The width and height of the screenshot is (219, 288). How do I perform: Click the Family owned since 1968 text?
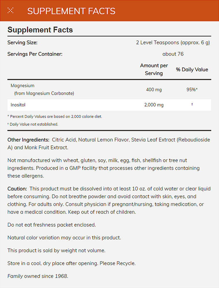(x=38, y=276)
